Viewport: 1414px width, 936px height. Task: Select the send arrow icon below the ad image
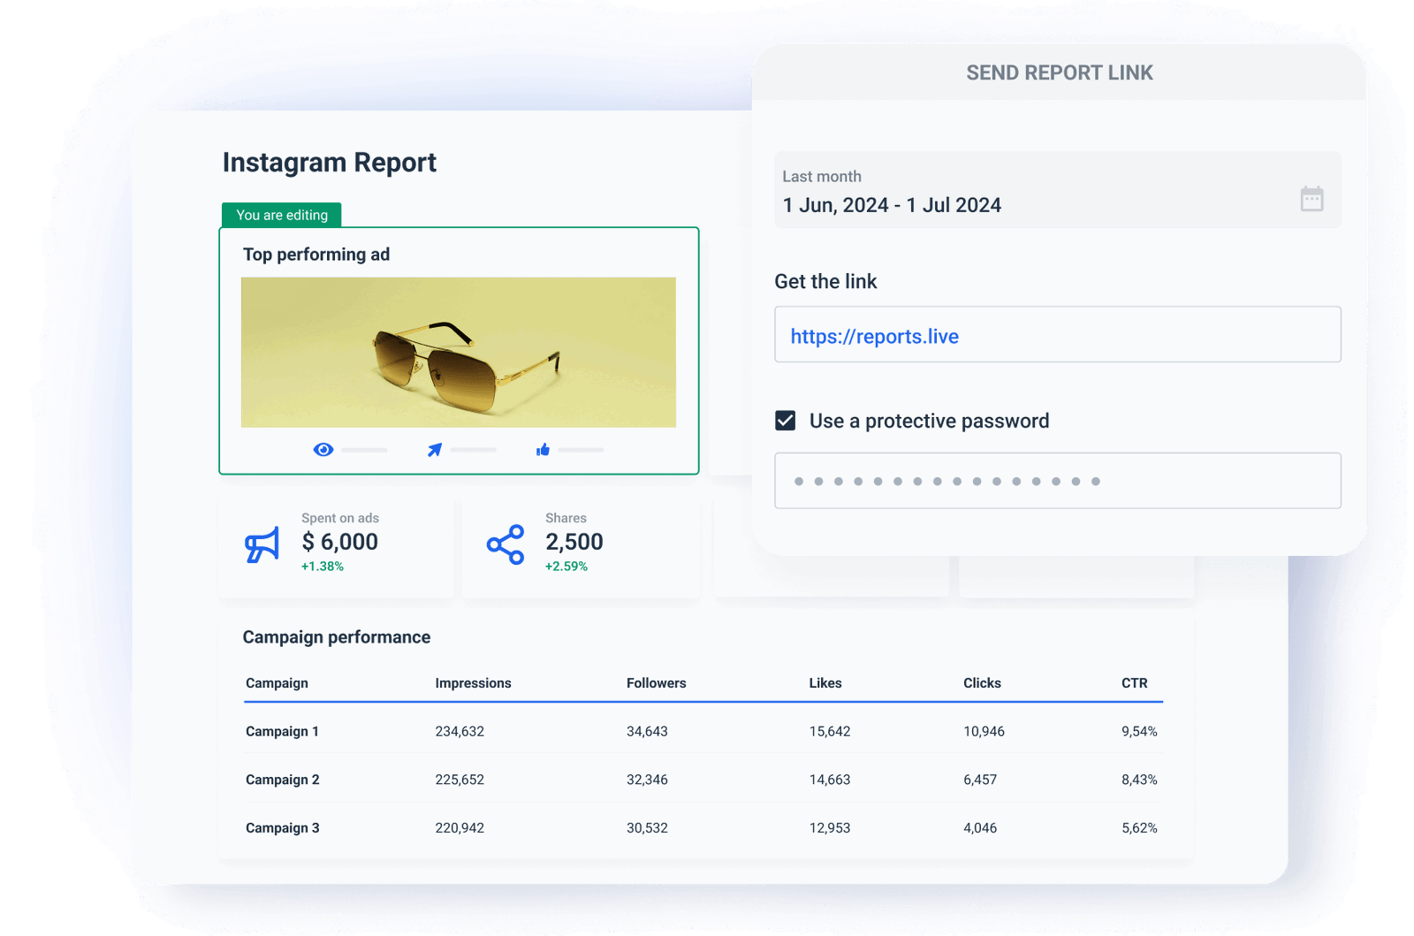click(434, 449)
